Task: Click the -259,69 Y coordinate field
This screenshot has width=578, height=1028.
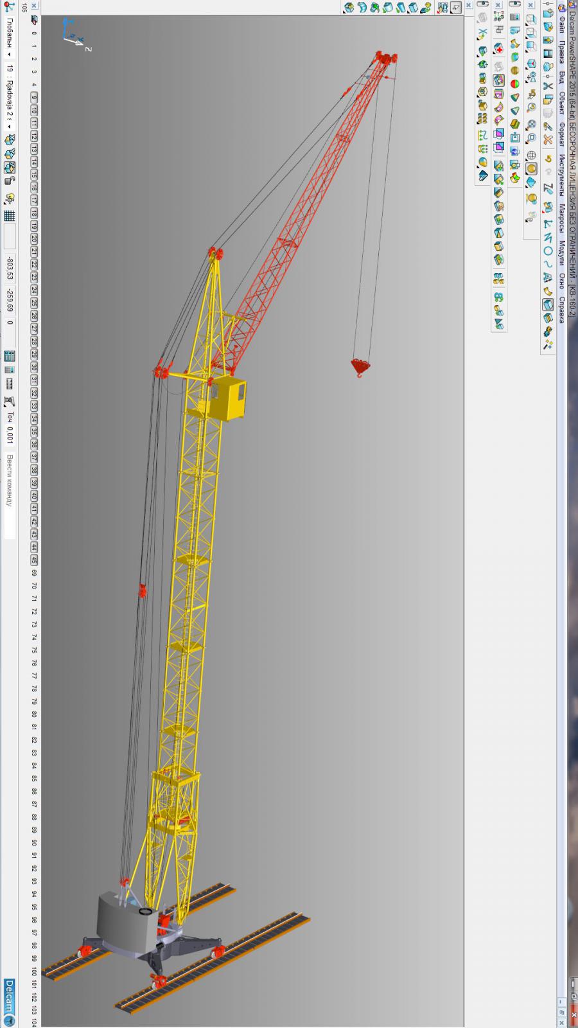Action: 9,300
